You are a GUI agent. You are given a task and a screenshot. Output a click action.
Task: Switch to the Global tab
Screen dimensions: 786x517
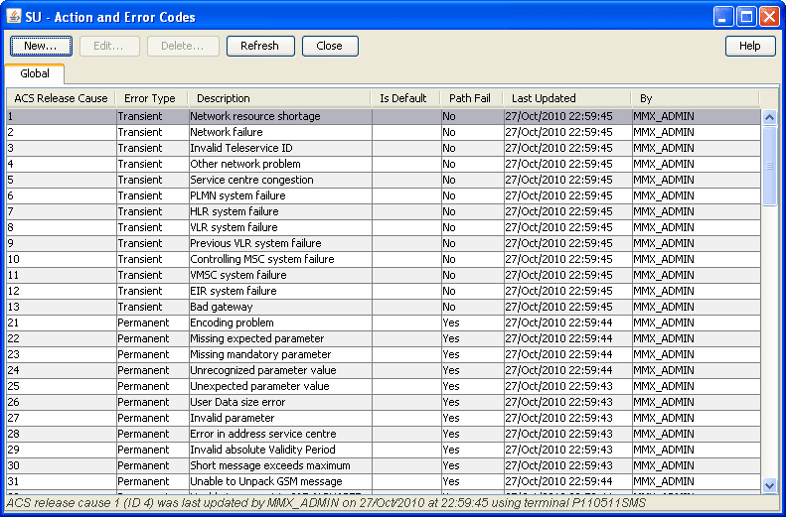[35, 74]
